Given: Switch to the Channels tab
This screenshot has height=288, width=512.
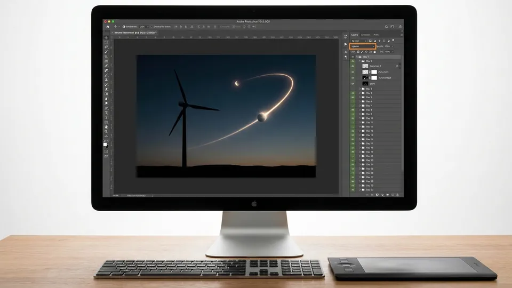Looking at the screenshot, I should [366, 35].
